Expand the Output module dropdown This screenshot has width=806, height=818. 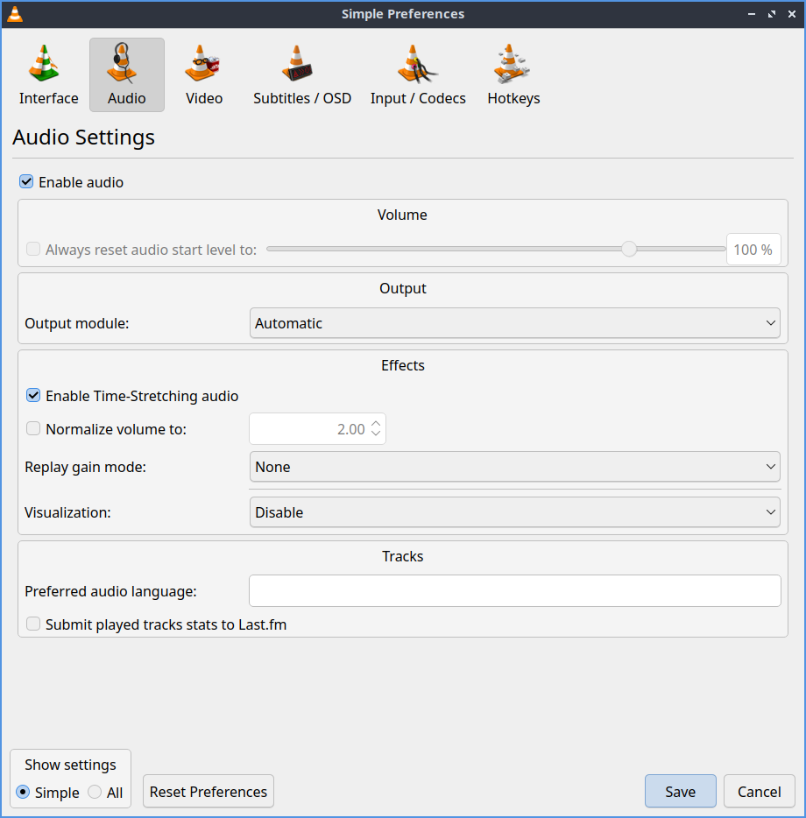click(514, 323)
